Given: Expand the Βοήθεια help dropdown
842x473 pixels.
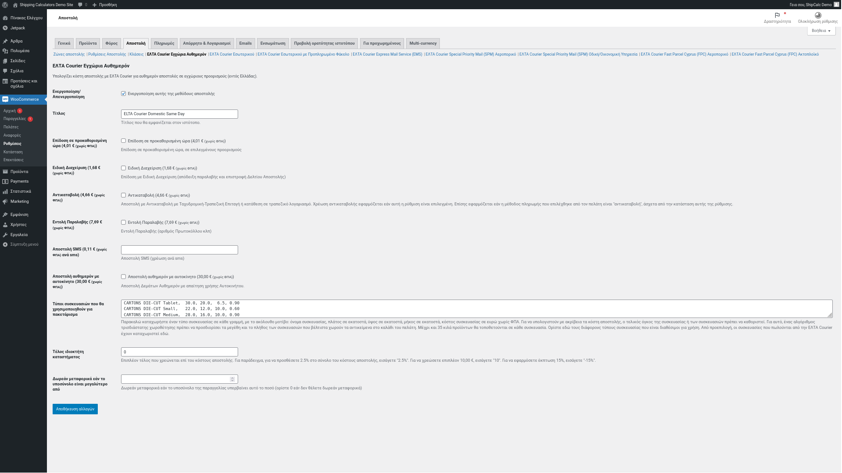Looking at the screenshot, I should tap(821, 31).
